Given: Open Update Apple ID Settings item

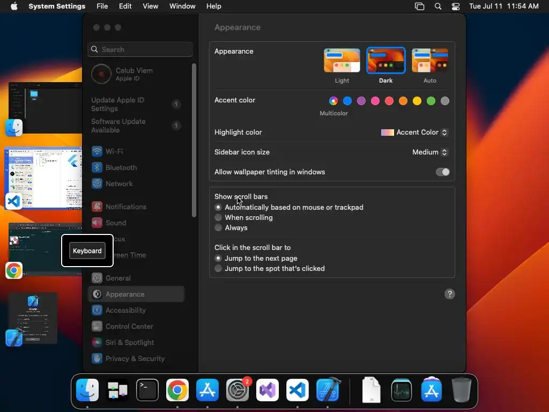Looking at the screenshot, I should pyautogui.click(x=136, y=104).
